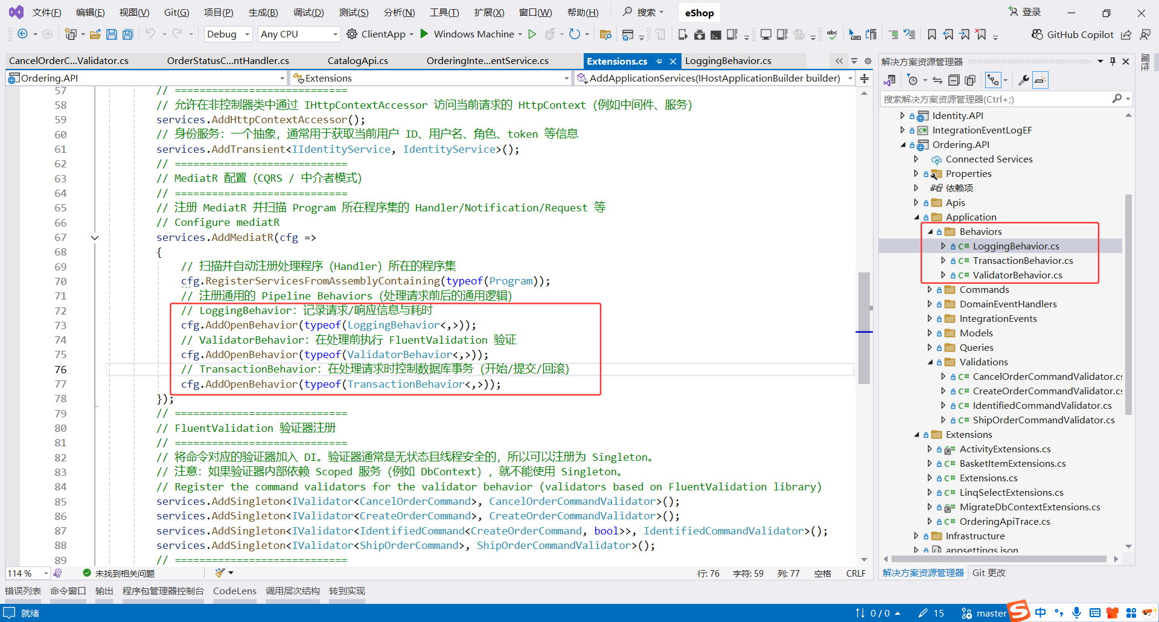Click the title bar search box

click(x=643, y=12)
